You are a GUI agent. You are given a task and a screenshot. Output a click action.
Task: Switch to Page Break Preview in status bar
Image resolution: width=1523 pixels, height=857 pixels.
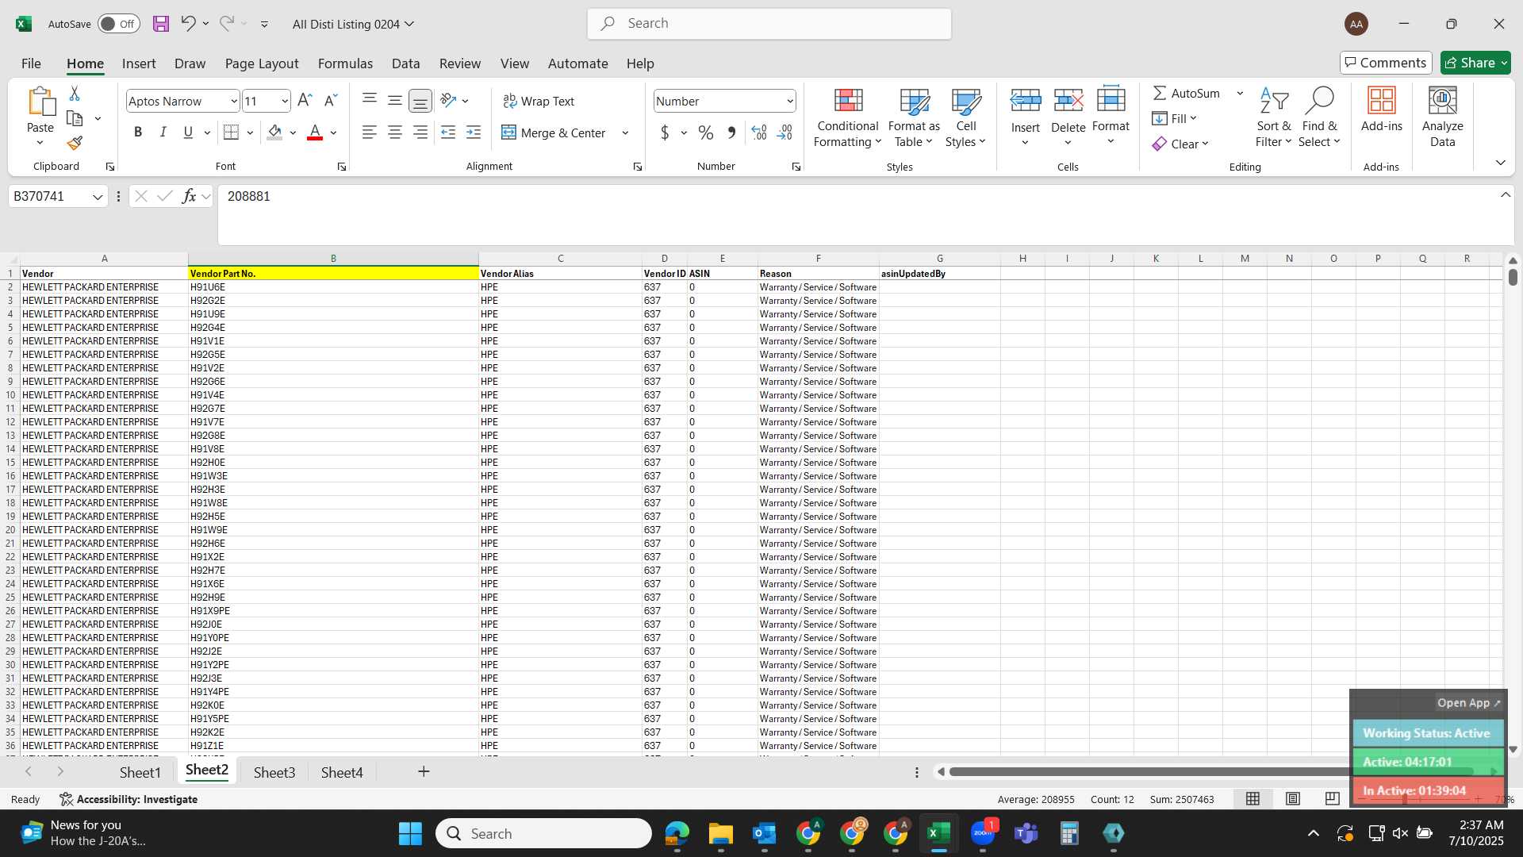[1333, 798]
